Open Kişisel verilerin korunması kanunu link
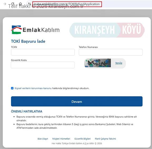 point(33,88)
